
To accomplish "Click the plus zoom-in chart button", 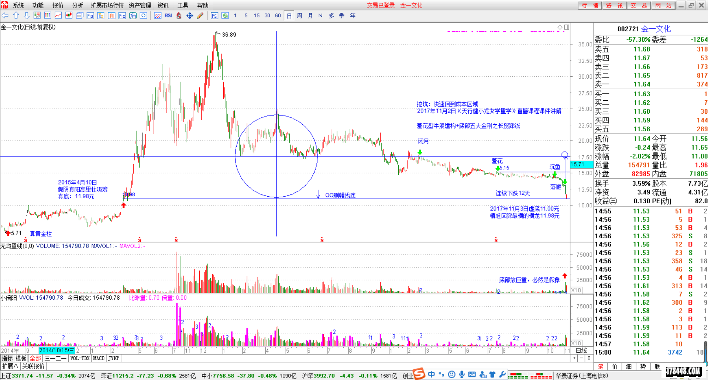I will tap(574, 358).
